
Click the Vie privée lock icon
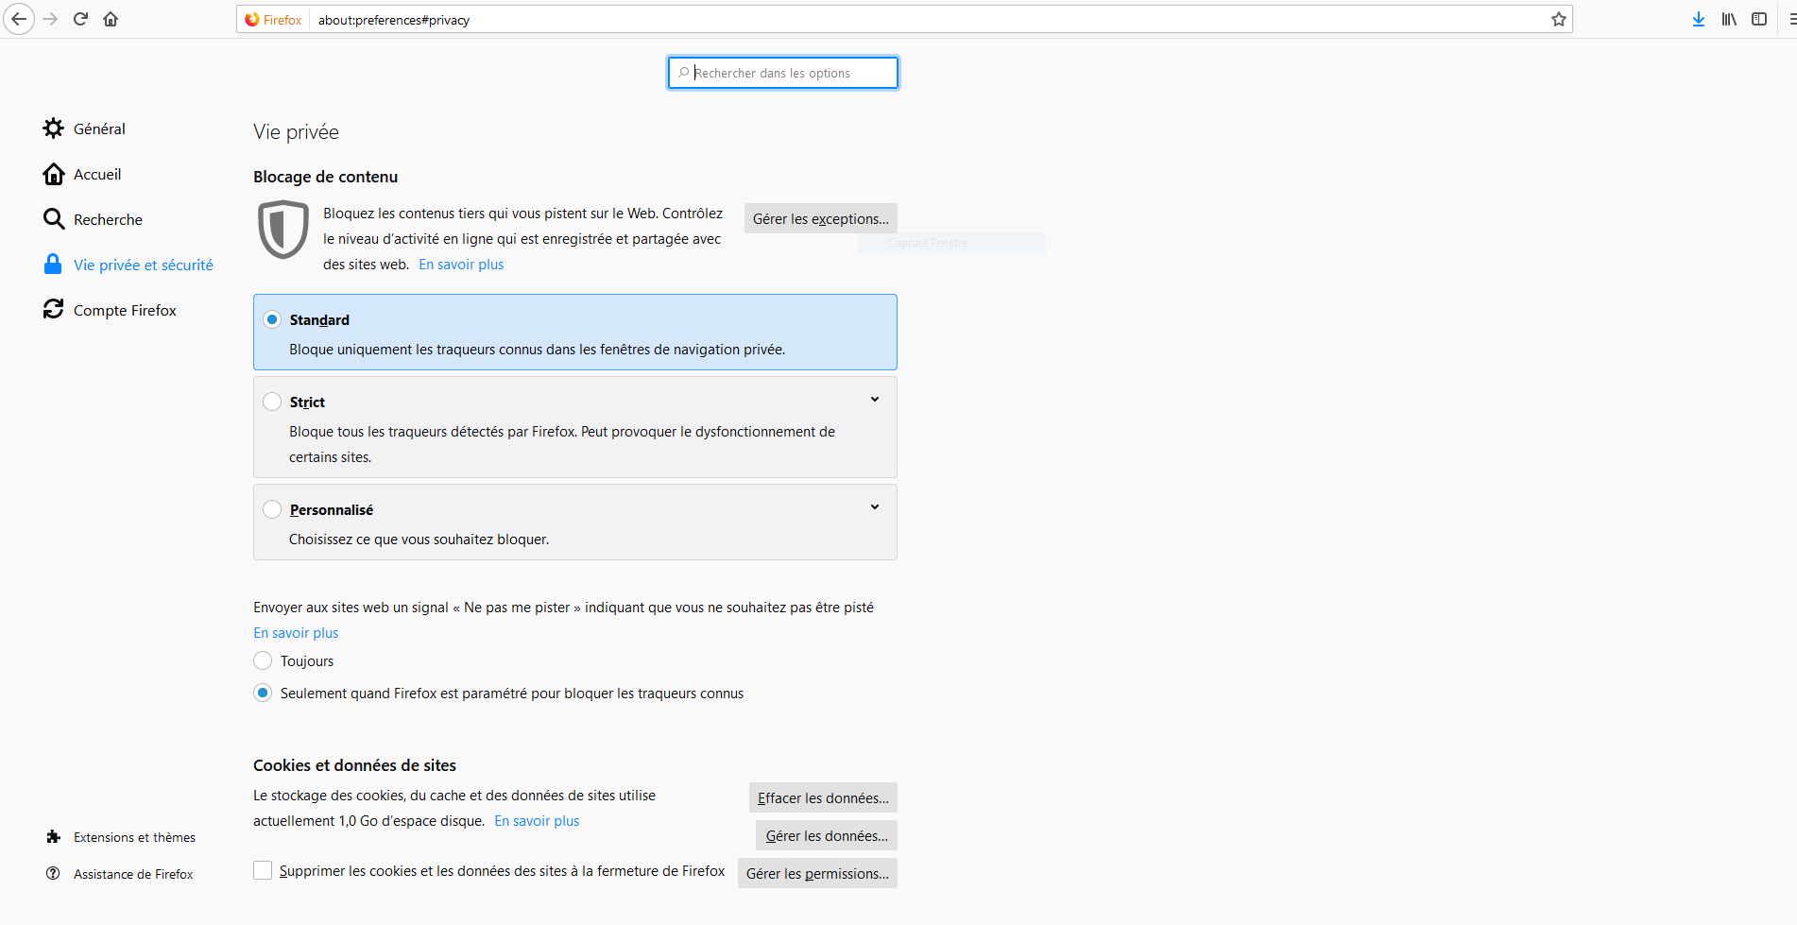(x=54, y=265)
